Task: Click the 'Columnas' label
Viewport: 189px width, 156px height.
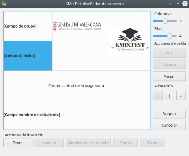Action: (x=163, y=14)
